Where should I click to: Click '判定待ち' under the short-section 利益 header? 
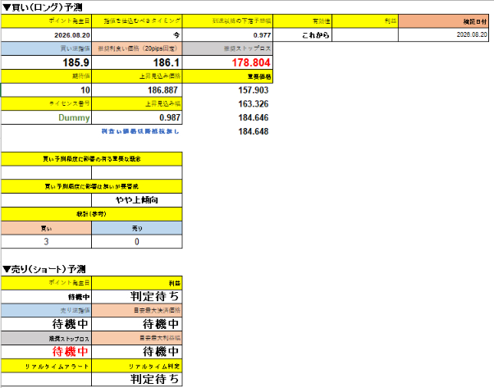point(137,297)
